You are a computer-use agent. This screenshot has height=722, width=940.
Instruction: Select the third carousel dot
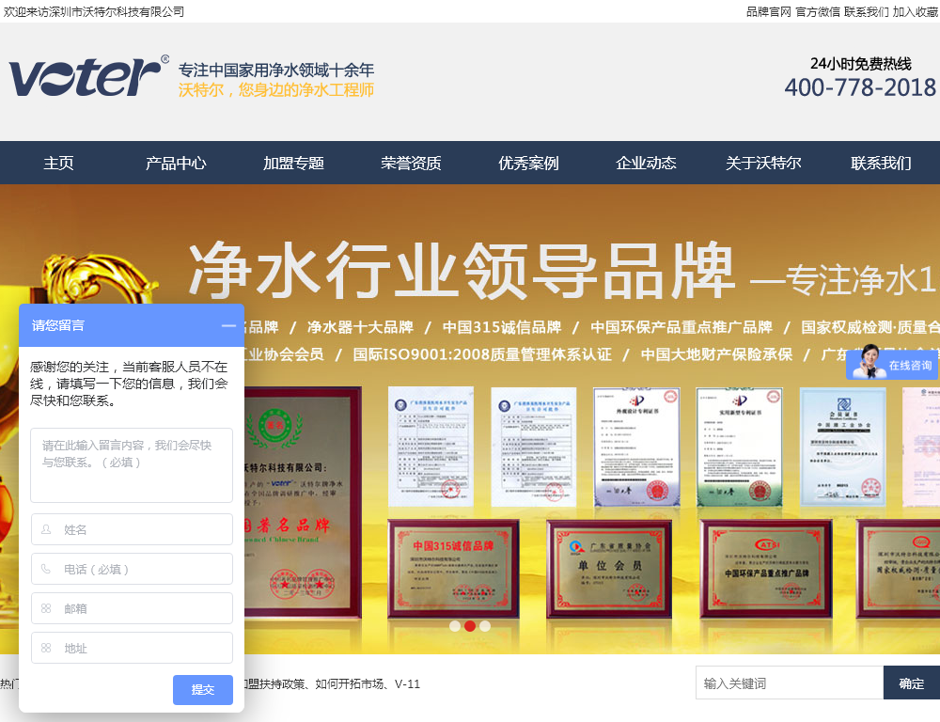(x=485, y=626)
